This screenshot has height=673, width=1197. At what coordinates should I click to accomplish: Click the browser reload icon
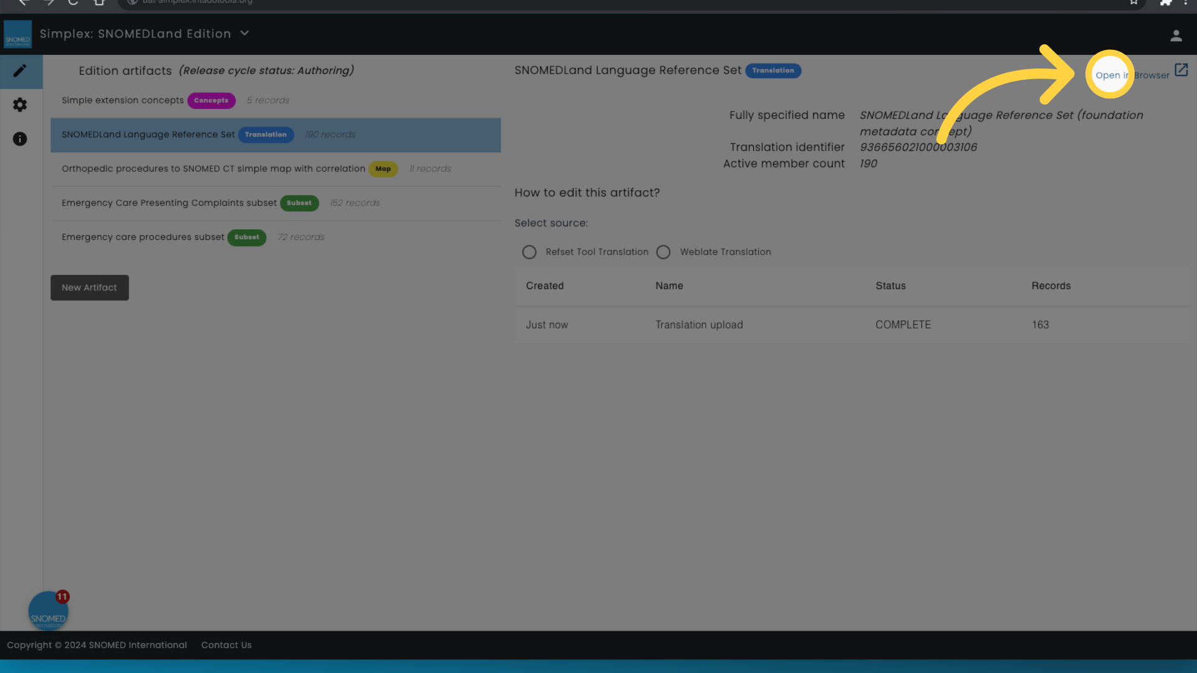point(73,2)
